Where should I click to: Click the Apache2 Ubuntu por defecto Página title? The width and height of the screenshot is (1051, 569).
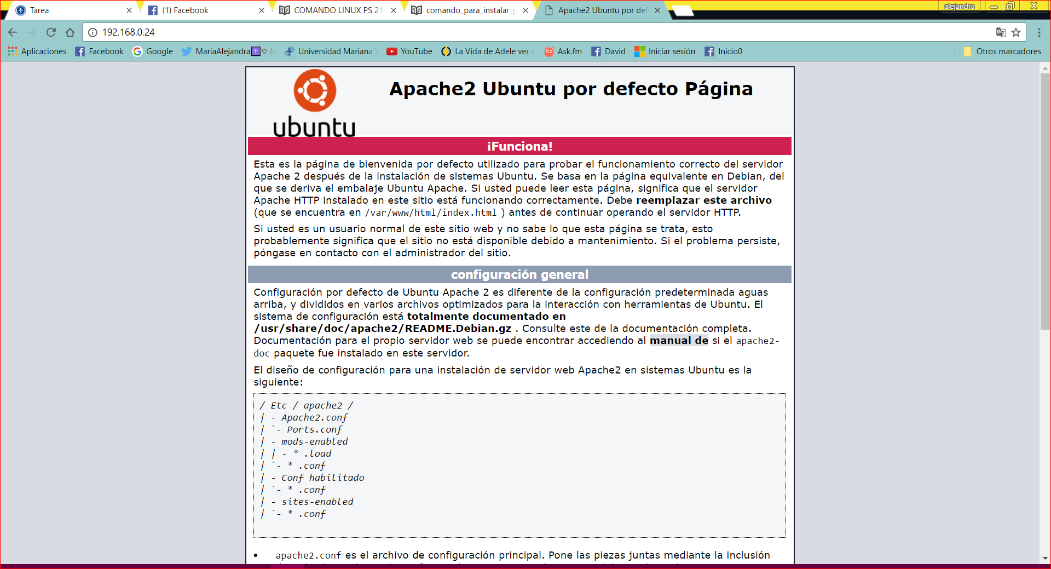tap(571, 89)
